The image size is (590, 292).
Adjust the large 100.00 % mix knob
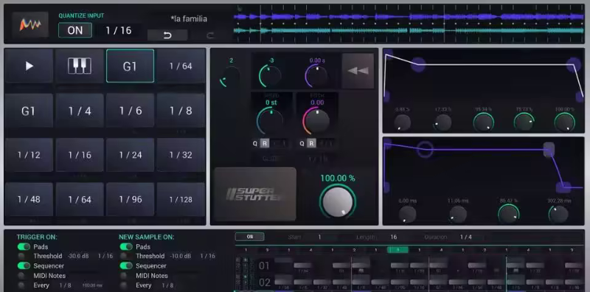[x=338, y=202]
